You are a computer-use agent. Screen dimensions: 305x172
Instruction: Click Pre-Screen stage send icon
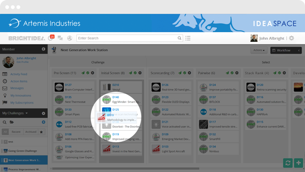(x=83, y=73)
